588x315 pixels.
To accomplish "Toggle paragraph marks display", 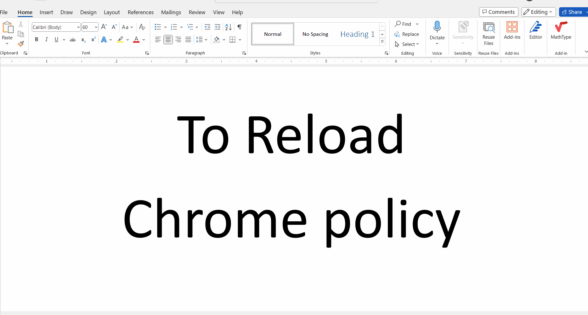I will [240, 27].
